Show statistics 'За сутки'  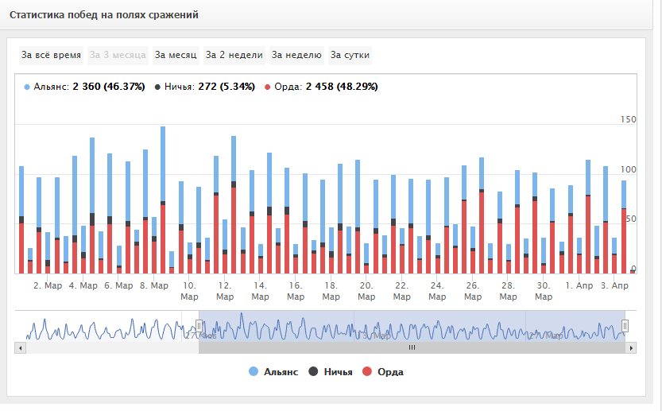[x=350, y=56]
